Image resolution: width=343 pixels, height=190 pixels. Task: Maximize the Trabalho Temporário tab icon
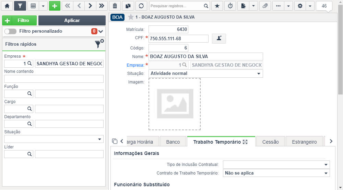click(245, 142)
